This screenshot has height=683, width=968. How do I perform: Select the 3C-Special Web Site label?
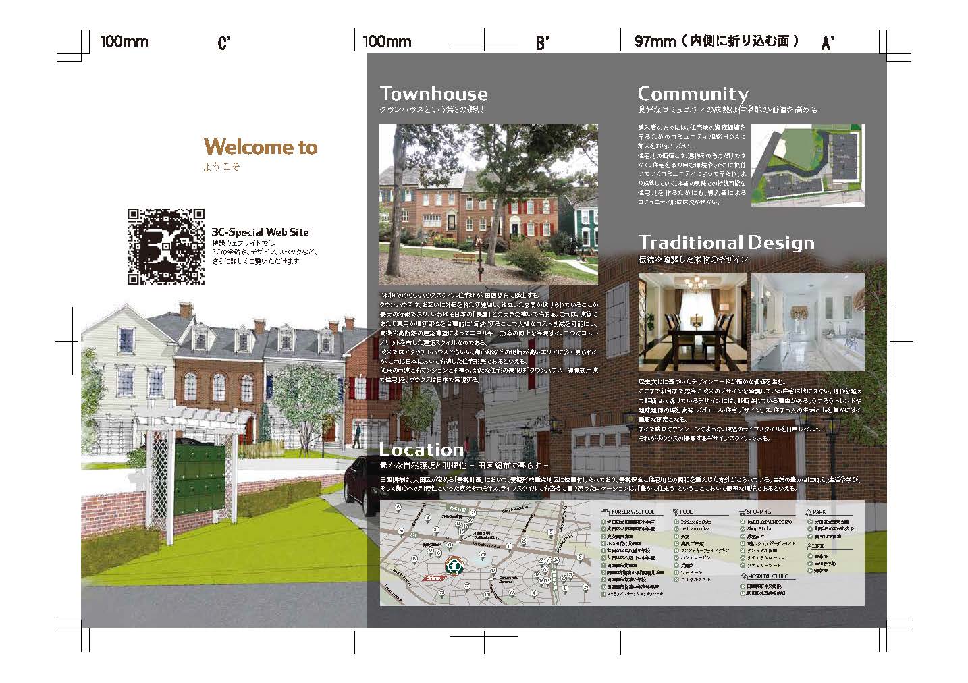pyautogui.click(x=260, y=232)
